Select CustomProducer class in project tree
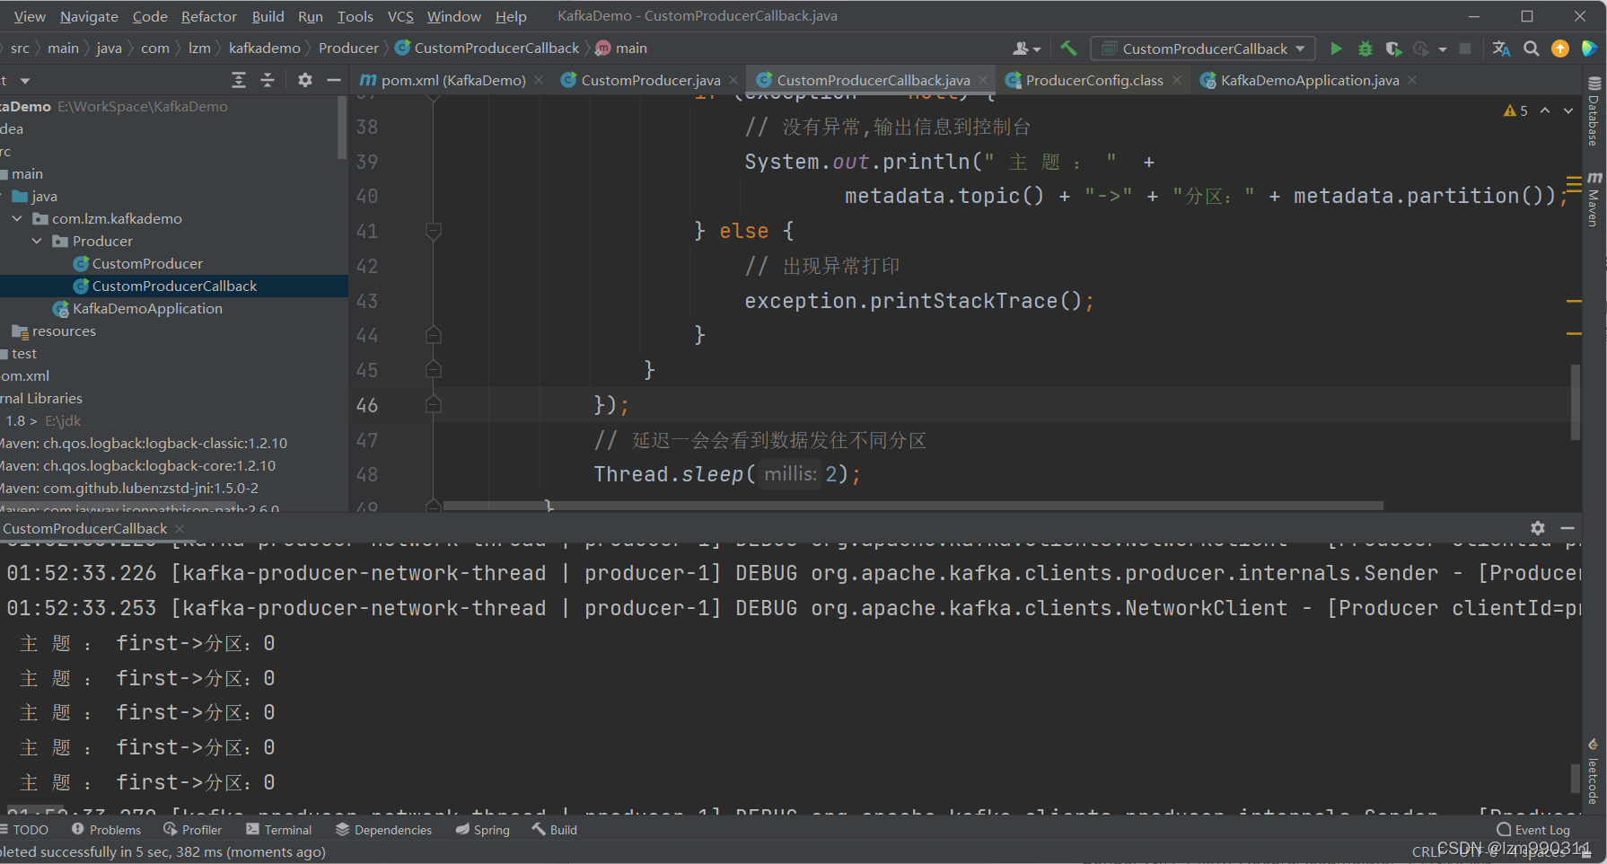Image resolution: width=1607 pixels, height=864 pixels. (x=147, y=263)
